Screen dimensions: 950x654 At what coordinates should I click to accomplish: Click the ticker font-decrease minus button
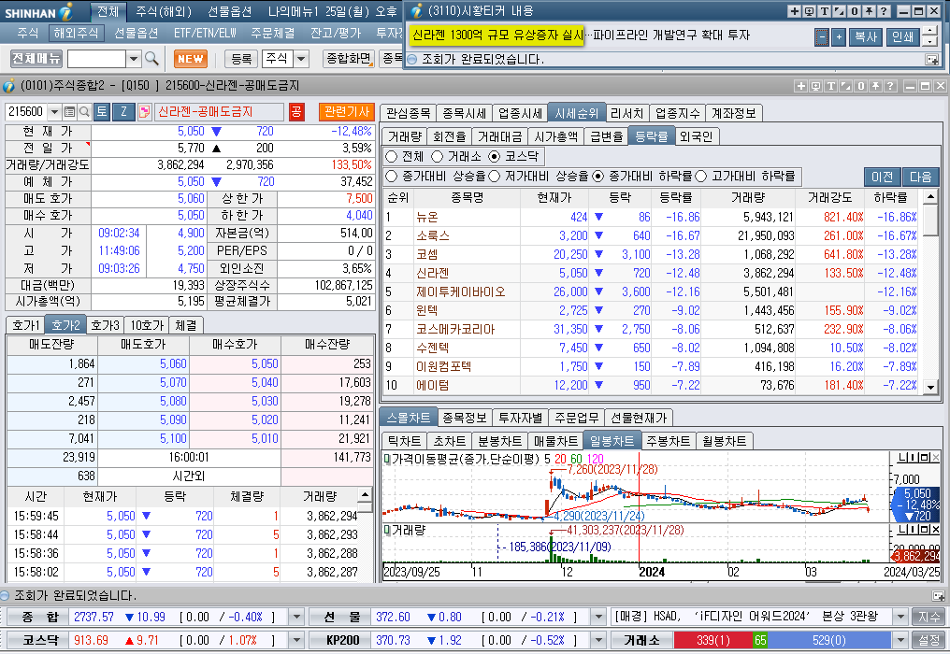click(822, 37)
